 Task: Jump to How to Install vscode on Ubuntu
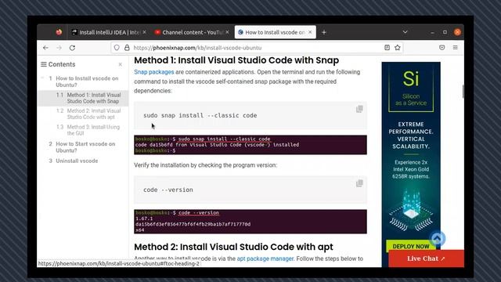click(87, 81)
